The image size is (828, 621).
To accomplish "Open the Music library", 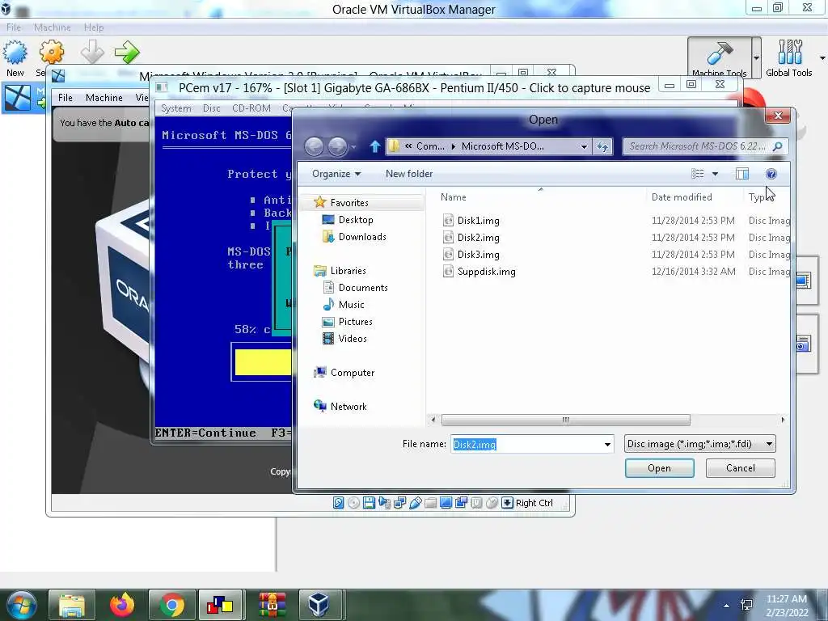I will pyautogui.click(x=351, y=304).
